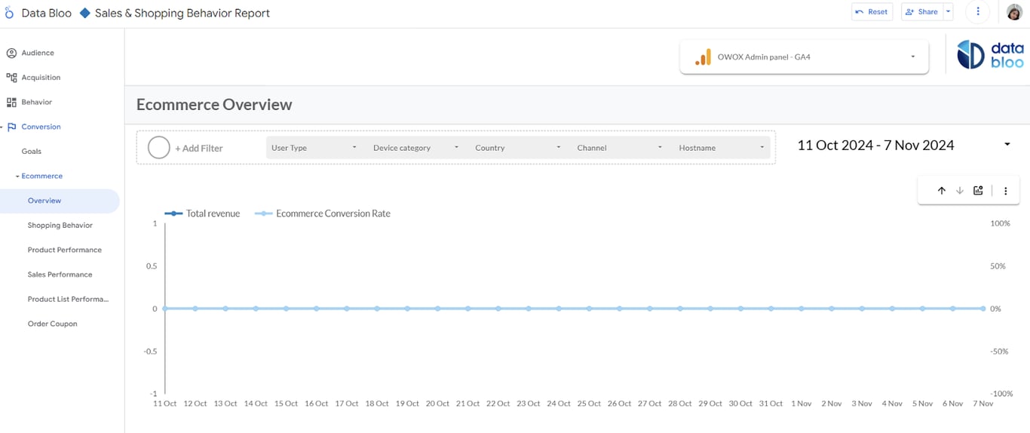Click the Behavior dashboard icon
Screen dimensions: 1030x433
(x=11, y=102)
